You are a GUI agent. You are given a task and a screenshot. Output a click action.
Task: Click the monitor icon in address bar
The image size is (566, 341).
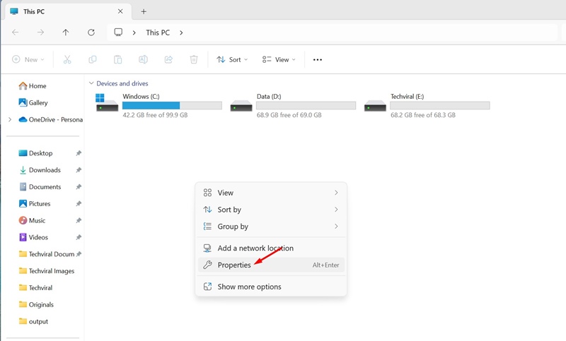[118, 32]
